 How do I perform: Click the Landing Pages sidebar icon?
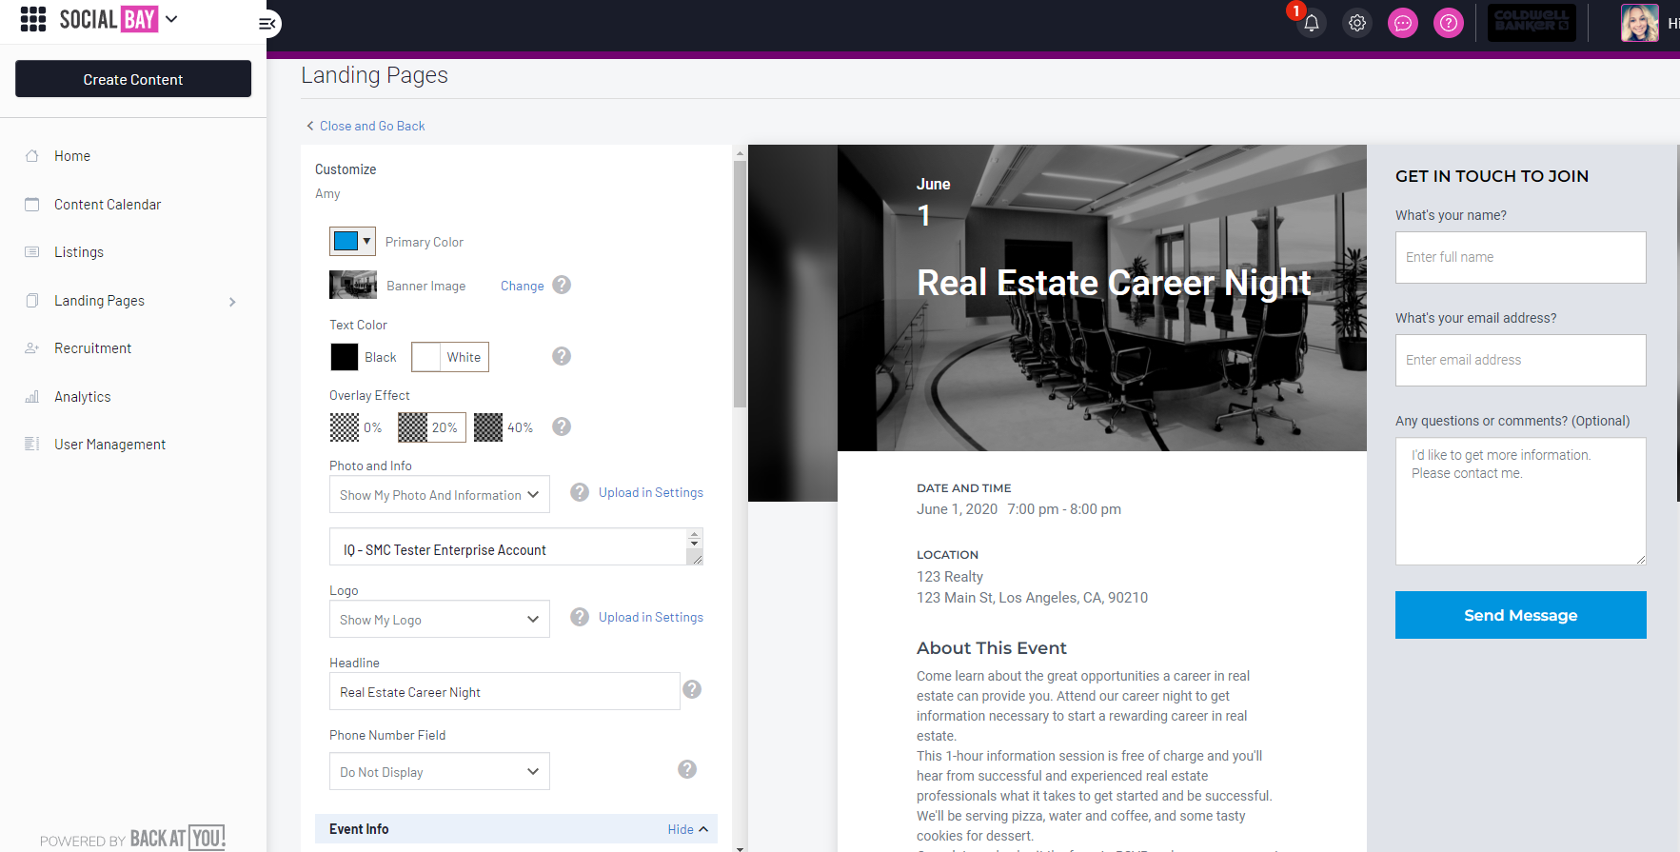[32, 301]
